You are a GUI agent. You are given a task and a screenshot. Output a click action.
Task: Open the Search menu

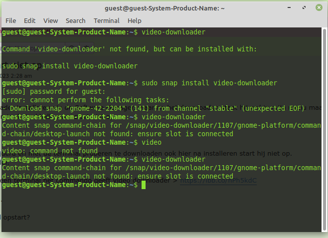pos(75,21)
